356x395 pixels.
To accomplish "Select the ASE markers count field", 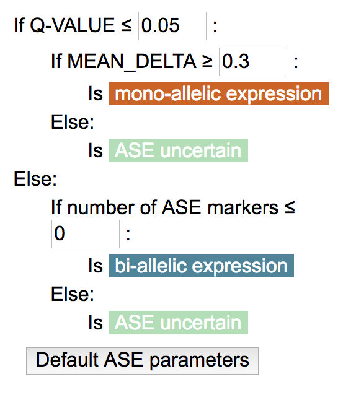I will pyautogui.click(x=86, y=234).
